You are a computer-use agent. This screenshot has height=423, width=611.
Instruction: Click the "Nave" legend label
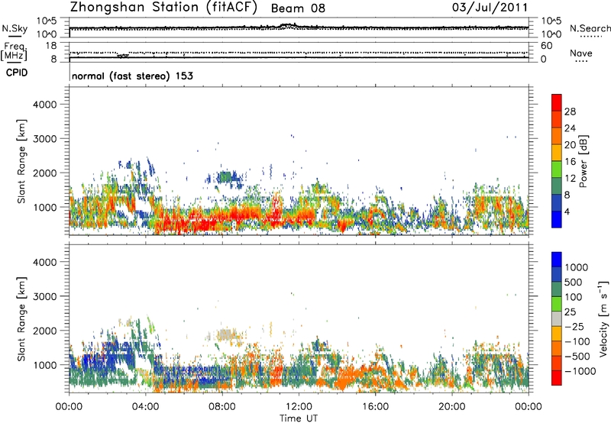pos(581,53)
